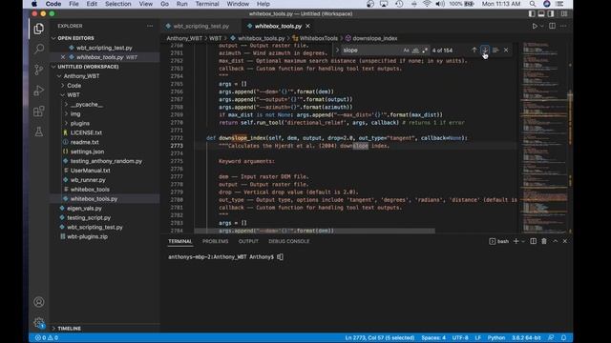Customize layout icon in the title bar
Screen dimensions: 611x343
(564, 13)
